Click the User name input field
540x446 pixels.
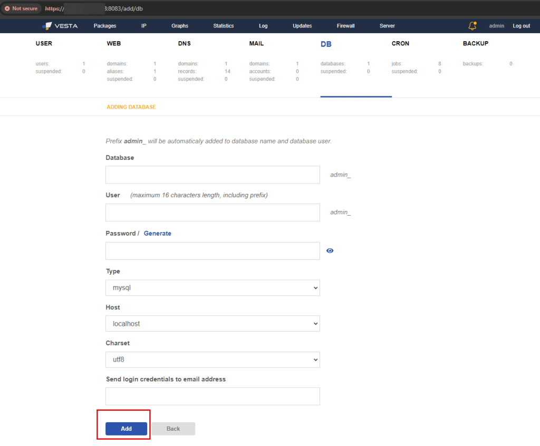pyautogui.click(x=213, y=212)
